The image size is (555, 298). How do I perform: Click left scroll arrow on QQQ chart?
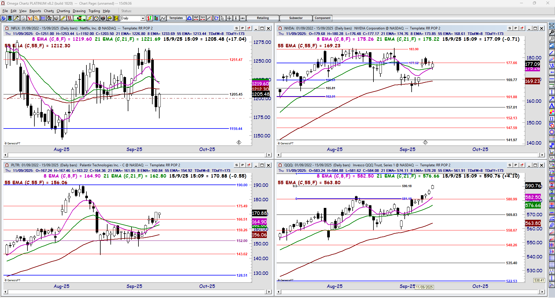(279, 292)
